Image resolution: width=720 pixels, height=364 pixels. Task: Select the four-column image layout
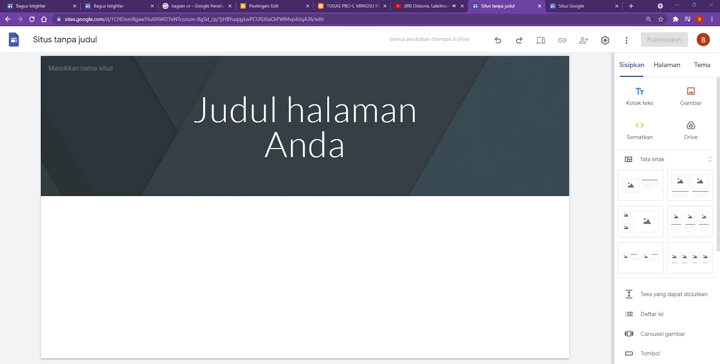point(690,257)
